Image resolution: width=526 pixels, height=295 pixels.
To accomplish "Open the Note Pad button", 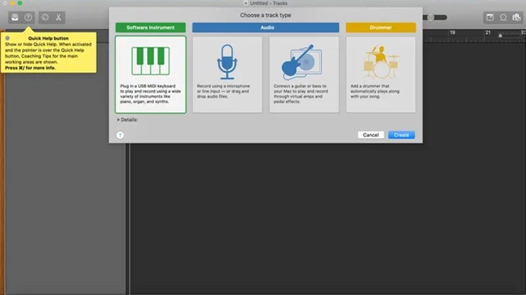I will click(x=490, y=18).
